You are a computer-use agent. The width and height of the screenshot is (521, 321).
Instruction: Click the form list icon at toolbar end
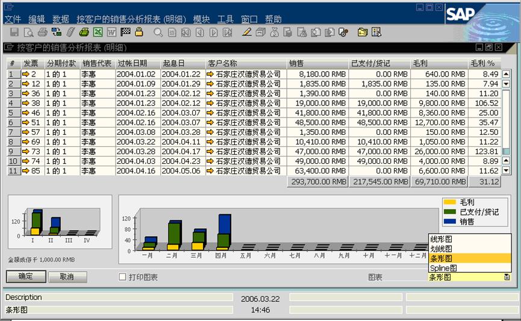tap(376, 33)
